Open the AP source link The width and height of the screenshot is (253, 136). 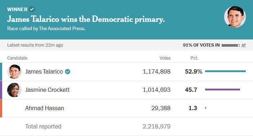pyautogui.click(x=244, y=45)
